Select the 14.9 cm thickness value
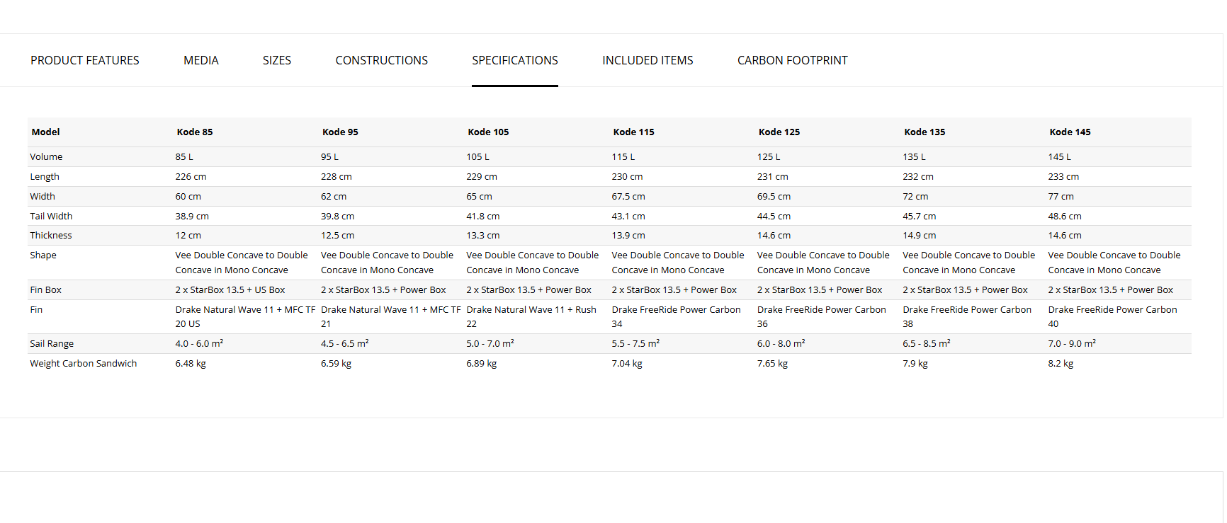This screenshot has height=523, width=1227. tap(920, 235)
